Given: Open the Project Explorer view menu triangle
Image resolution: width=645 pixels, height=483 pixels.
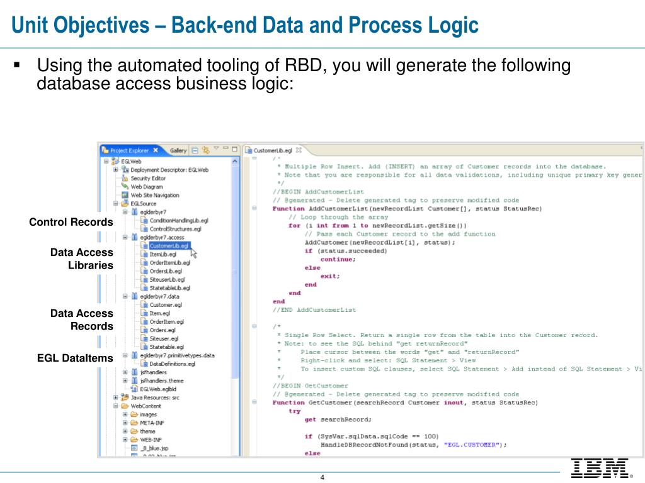Looking at the screenshot, I should [217, 148].
